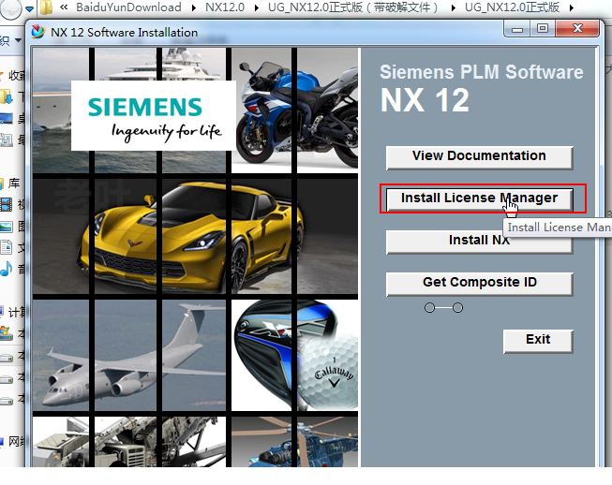This screenshot has width=612, height=485.
Task: Open Videos library icon in sidebar
Action: click(6, 204)
